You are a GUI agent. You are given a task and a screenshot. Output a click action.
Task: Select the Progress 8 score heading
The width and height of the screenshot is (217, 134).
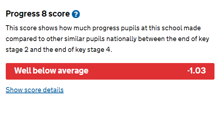(38, 14)
